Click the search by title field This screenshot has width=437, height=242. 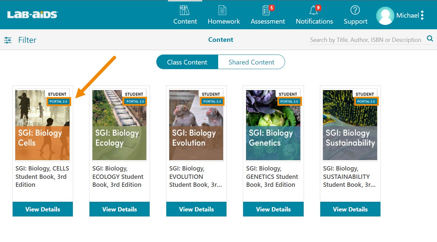365,40
